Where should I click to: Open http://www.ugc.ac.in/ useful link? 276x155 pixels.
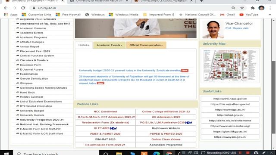[x=230, y=110]
